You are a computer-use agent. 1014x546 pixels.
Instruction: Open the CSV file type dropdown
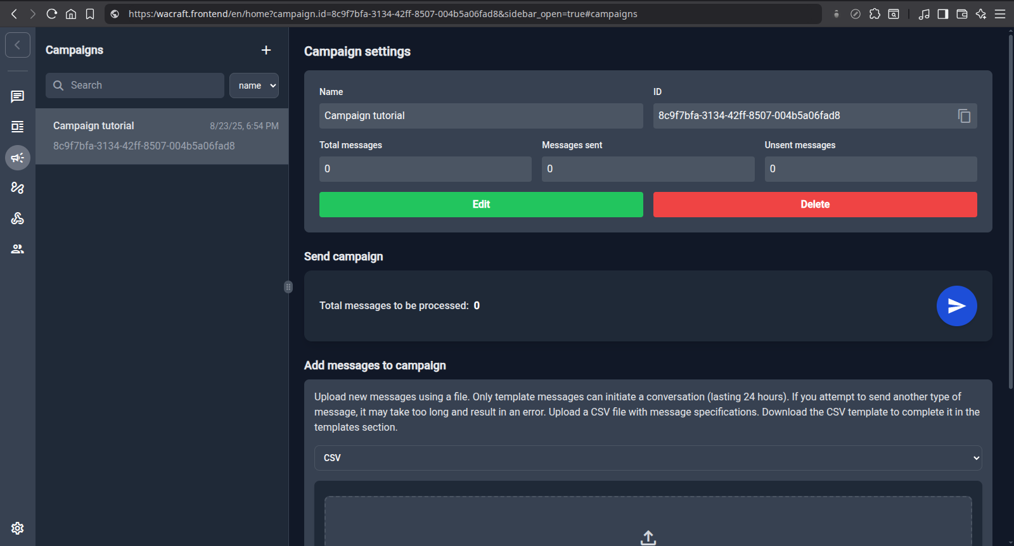(x=648, y=458)
